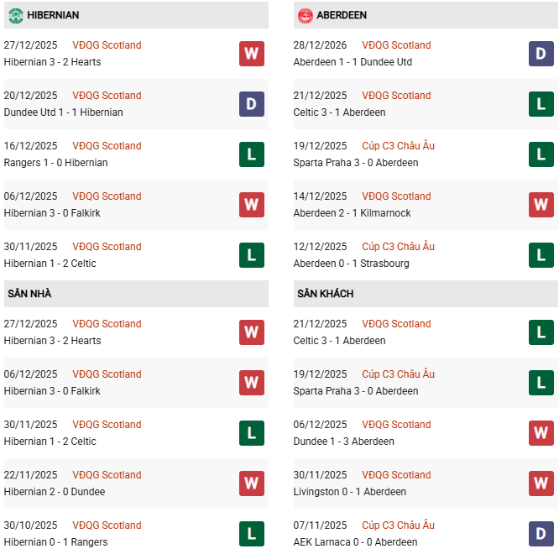Click the D badge for AEK Larnaca 0-0 Aberdeen
The width and height of the screenshot is (559, 554).
[x=541, y=534]
